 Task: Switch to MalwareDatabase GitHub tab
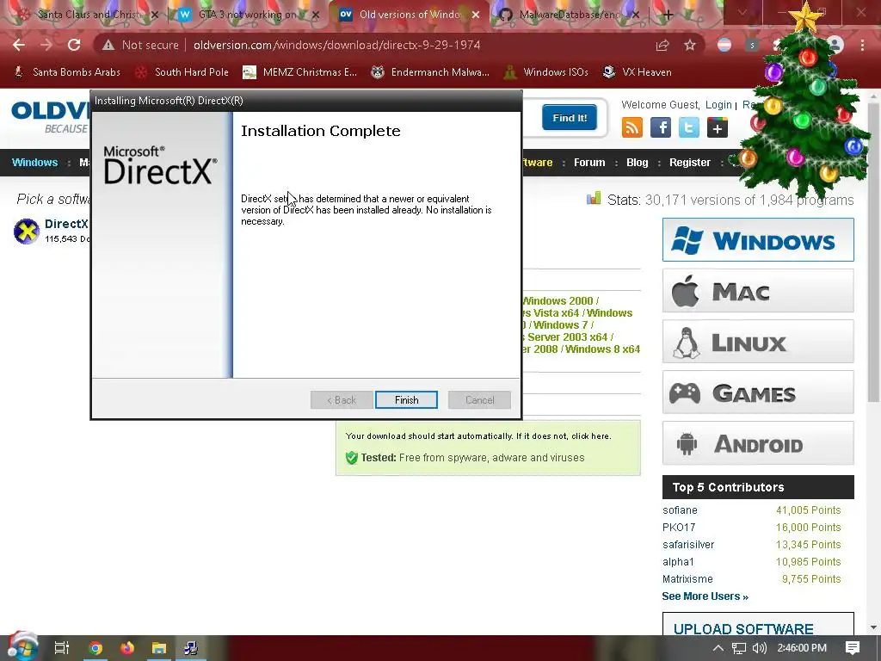(568, 15)
